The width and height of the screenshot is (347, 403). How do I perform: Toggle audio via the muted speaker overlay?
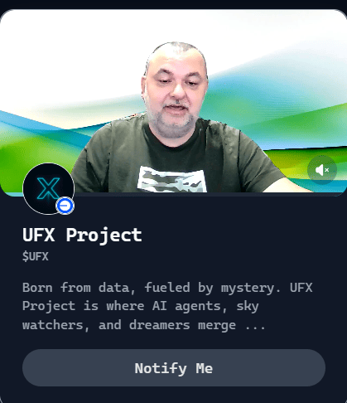point(322,170)
